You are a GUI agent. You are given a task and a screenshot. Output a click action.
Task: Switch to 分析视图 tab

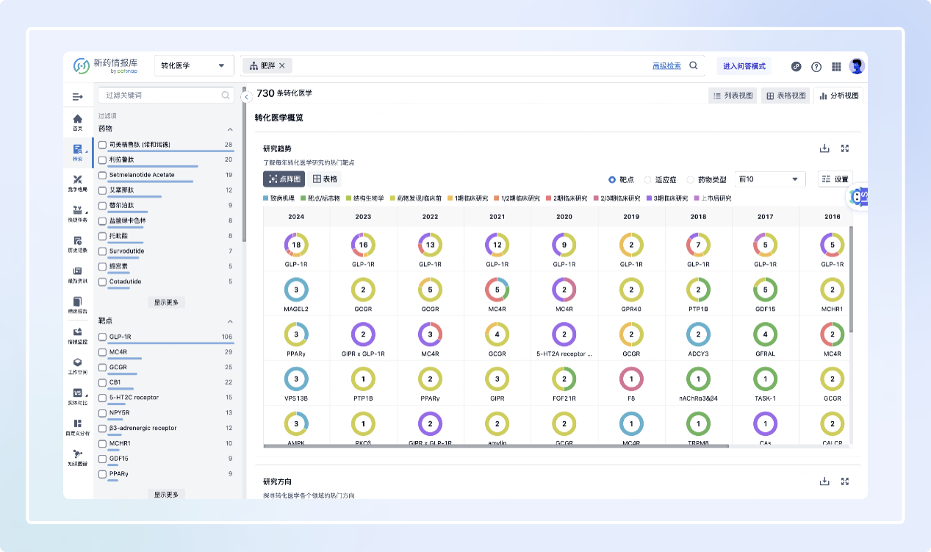[x=838, y=96]
